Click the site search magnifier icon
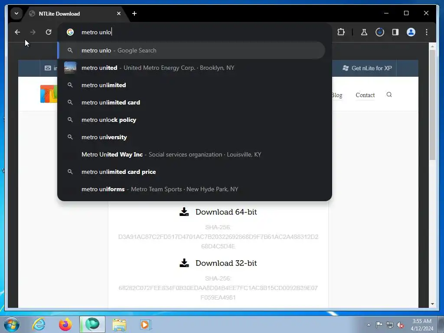This screenshot has width=444, height=333. pyautogui.click(x=389, y=95)
